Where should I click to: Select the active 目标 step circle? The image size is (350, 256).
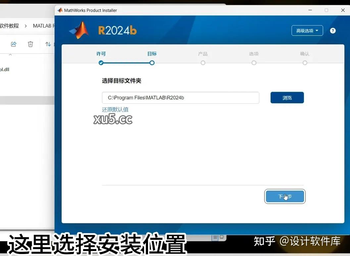[x=152, y=63]
